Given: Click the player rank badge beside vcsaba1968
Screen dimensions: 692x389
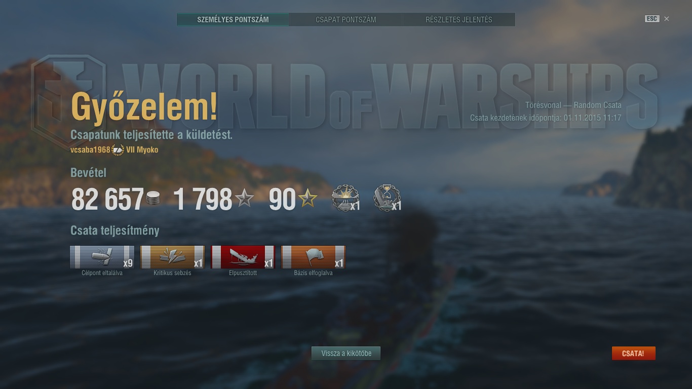Looking at the screenshot, I should click(x=118, y=150).
